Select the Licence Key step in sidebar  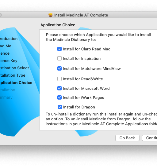(9, 61)
